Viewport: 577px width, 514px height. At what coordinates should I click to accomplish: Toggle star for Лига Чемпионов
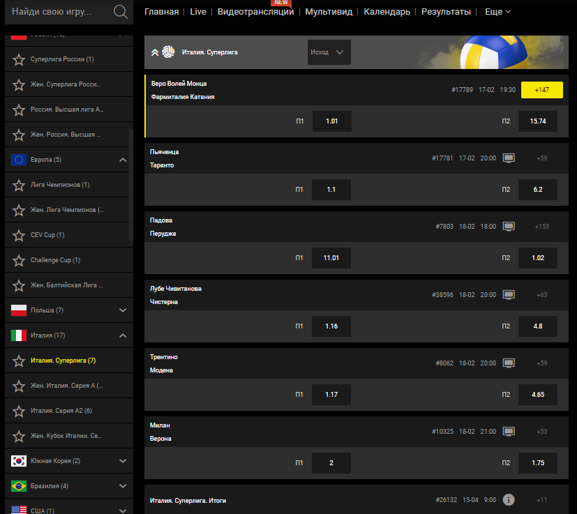tap(19, 185)
